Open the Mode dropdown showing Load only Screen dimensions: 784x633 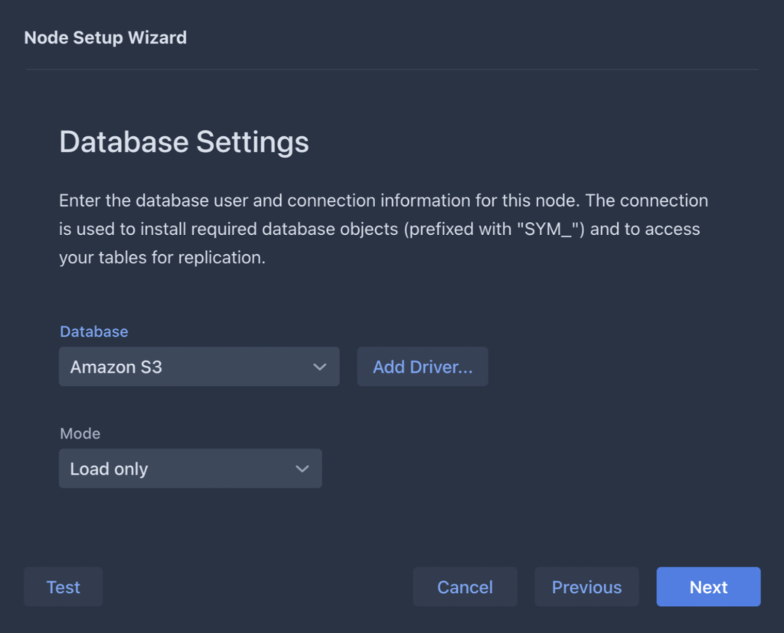pyautogui.click(x=190, y=468)
